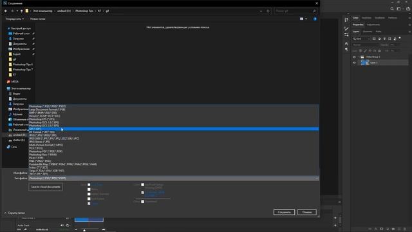Viewport: 412px width, 232px height.
Task: Open the Brushes collapsed panel icon
Action: click(346, 28)
